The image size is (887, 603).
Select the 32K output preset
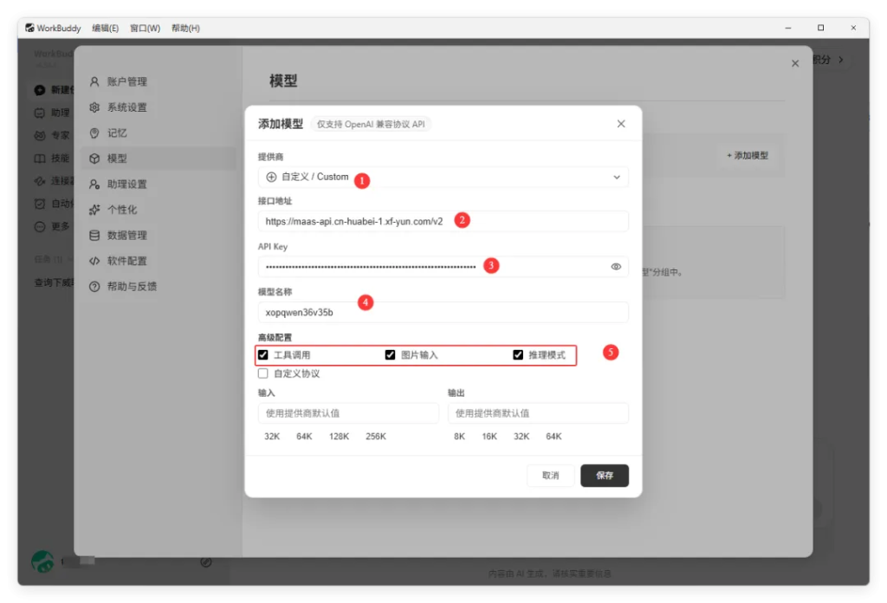click(x=521, y=436)
